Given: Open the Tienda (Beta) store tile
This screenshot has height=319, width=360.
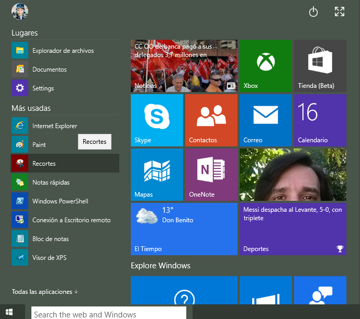Looking at the screenshot, I should coord(320,66).
